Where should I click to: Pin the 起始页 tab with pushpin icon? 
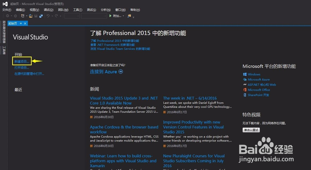(x=21, y=23)
